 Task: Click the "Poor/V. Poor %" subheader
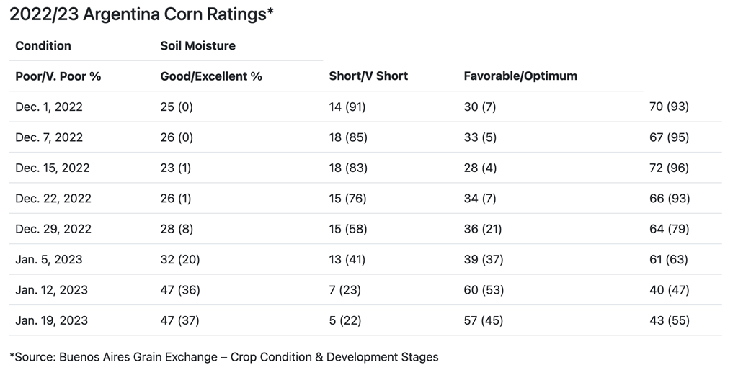point(58,76)
